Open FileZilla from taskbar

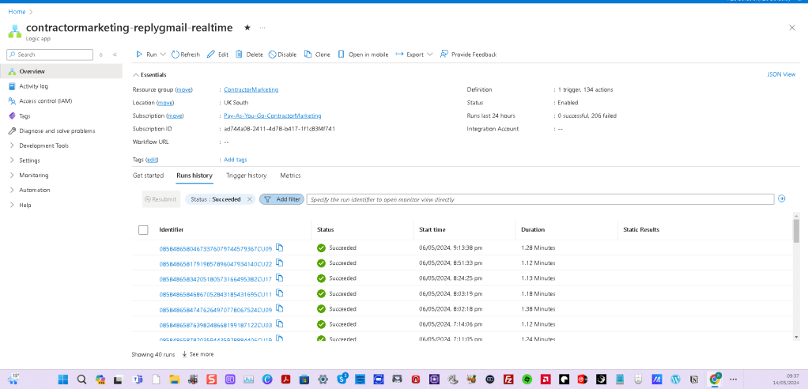click(x=508, y=380)
